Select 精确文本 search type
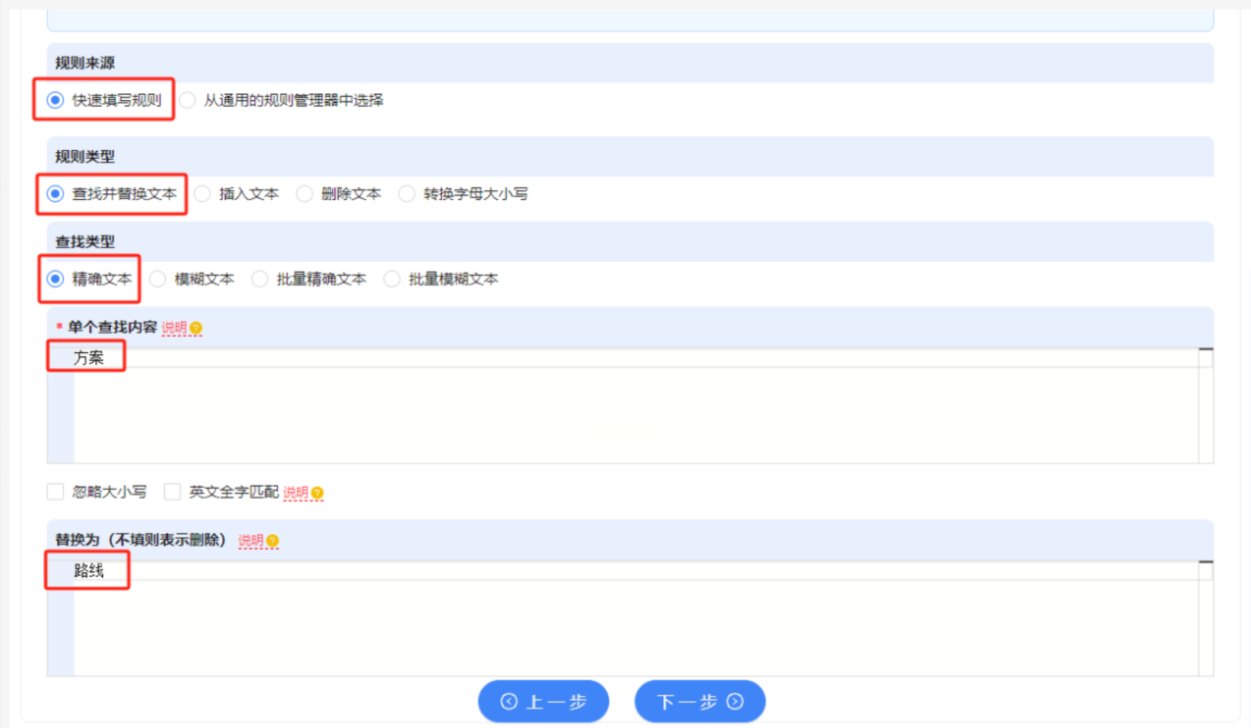 point(56,279)
